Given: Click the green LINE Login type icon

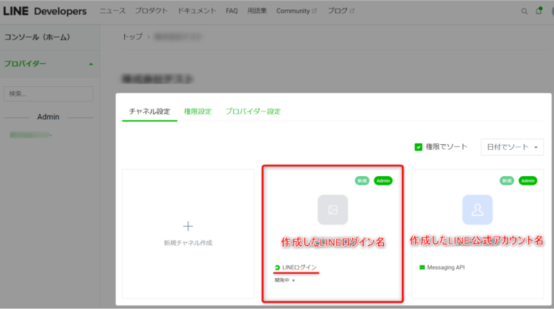Looking at the screenshot, I should tap(278, 267).
